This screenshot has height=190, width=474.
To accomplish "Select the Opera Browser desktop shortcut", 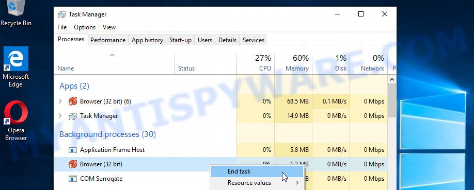I will click(x=15, y=120).
